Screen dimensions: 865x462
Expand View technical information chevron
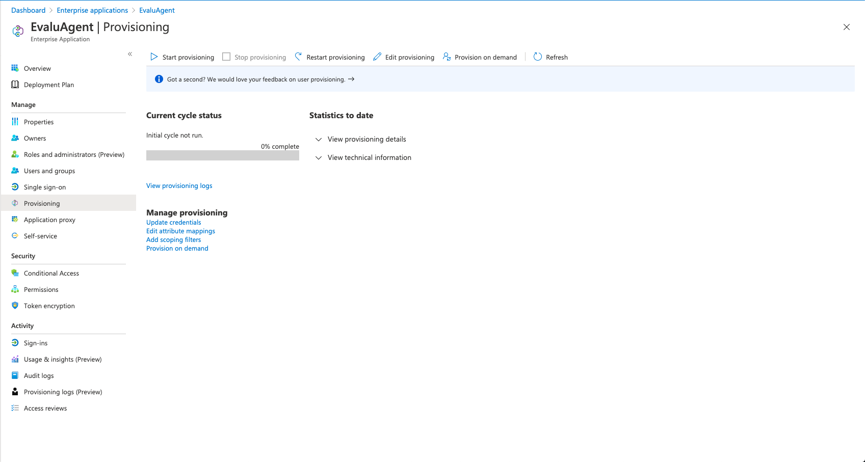point(319,157)
